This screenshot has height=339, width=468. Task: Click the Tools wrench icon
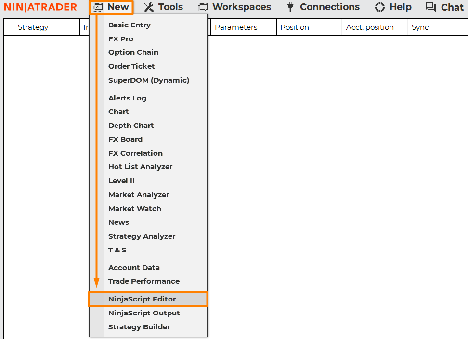[149, 7]
